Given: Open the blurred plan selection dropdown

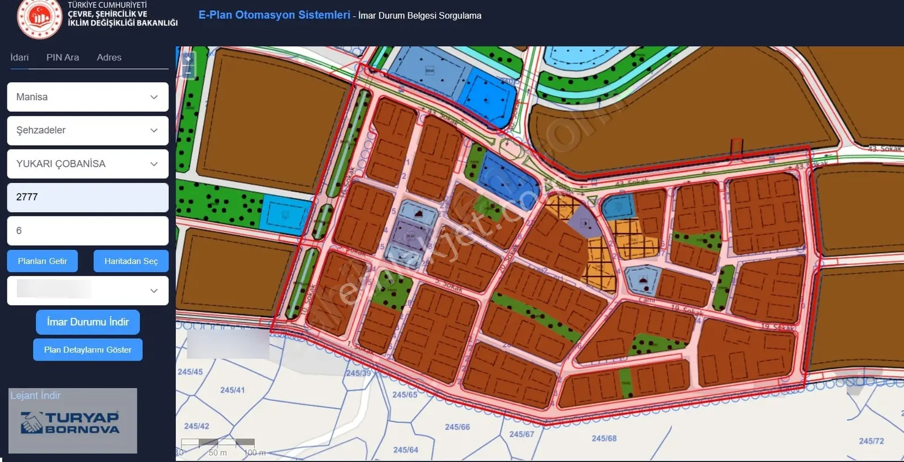Looking at the screenshot, I should click(88, 291).
